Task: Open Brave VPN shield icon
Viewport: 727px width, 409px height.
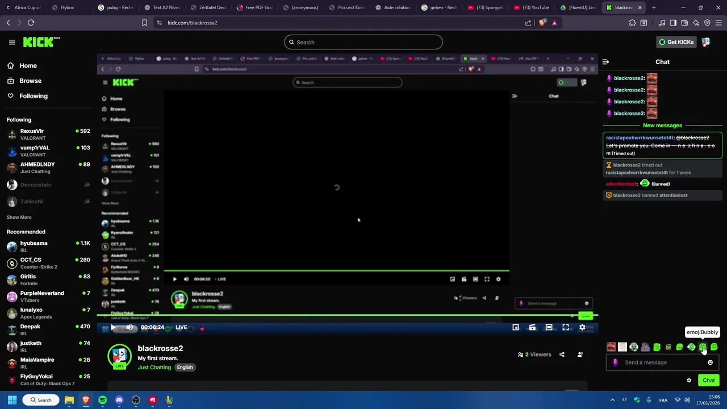Action: coord(707,23)
